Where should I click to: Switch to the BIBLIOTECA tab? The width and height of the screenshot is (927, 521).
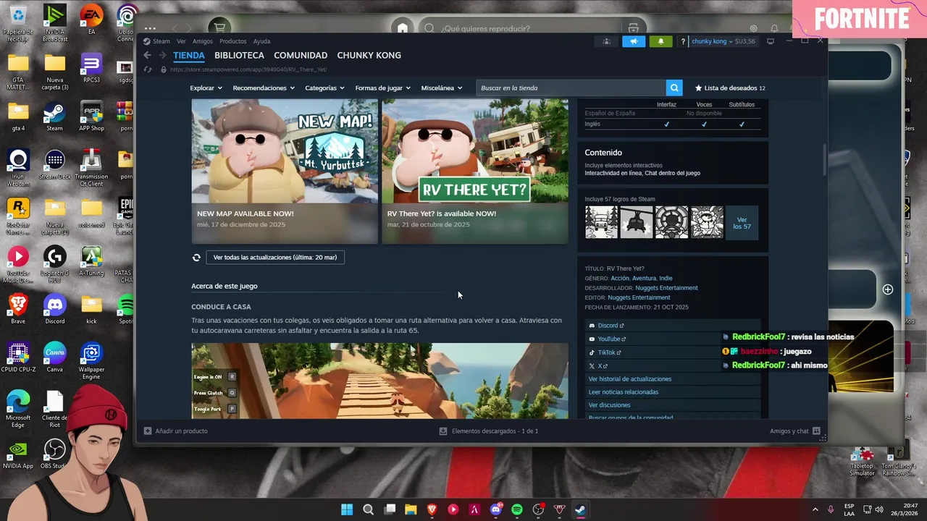(x=239, y=55)
